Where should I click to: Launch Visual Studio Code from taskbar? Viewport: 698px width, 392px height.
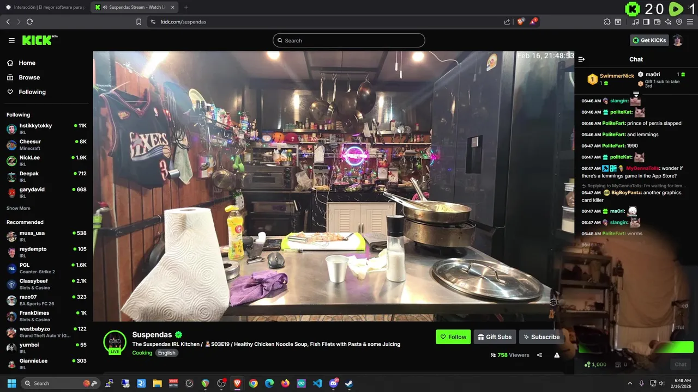tap(317, 383)
